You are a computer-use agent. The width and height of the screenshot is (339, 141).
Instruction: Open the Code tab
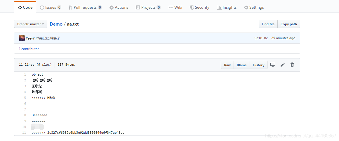pyautogui.click(x=25, y=7)
